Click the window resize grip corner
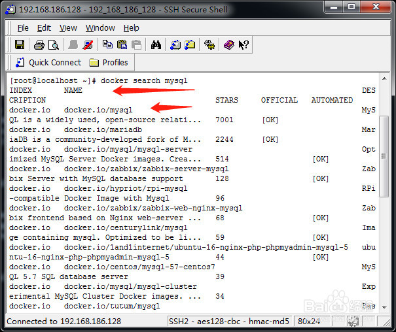Image resolution: width=396 pixels, height=332 pixels. pyautogui.click(x=386, y=322)
